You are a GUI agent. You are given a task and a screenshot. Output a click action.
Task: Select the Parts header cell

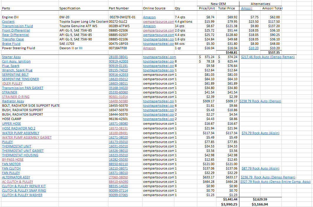(30, 8)
